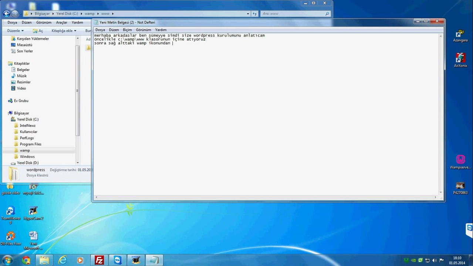Open AirXonix desktop icon
Image resolution: width=473 pixels, height=266 pixels.
460,60
